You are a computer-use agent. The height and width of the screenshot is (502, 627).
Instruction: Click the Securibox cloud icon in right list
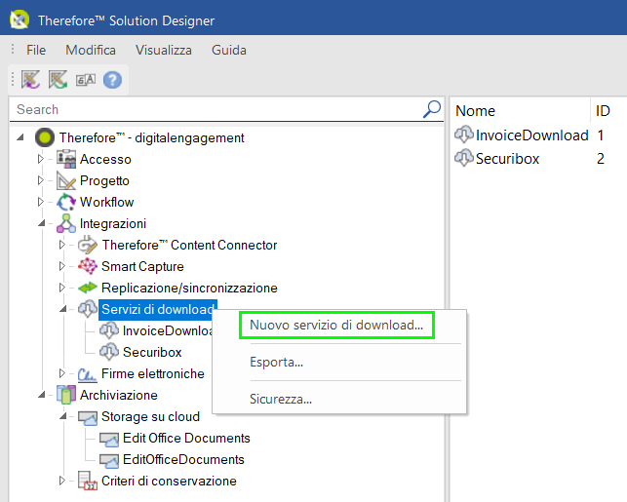[464, 159]
